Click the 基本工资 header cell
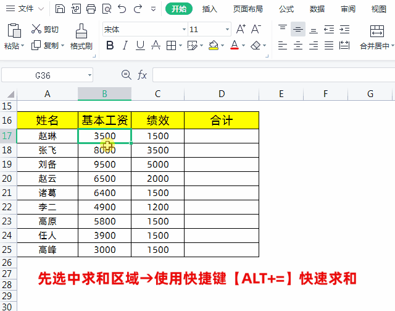The image size is (395, 311). (104, 120)
